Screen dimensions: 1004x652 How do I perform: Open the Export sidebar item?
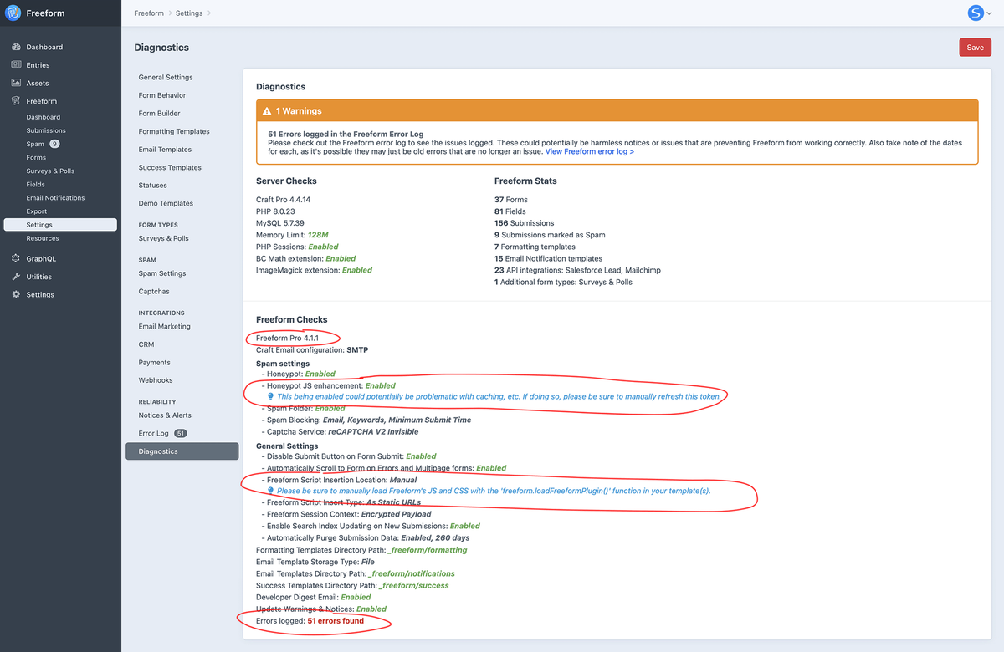[x=37, y=211]
